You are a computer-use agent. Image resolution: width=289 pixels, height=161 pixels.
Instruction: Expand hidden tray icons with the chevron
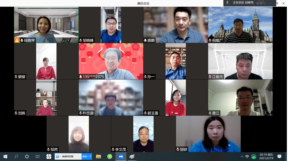[x=242, y=157]
